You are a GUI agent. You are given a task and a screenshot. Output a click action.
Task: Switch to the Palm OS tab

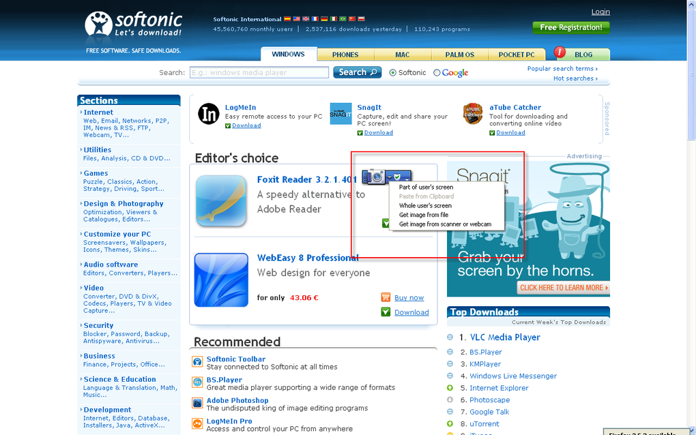click(x=460, y=55)
